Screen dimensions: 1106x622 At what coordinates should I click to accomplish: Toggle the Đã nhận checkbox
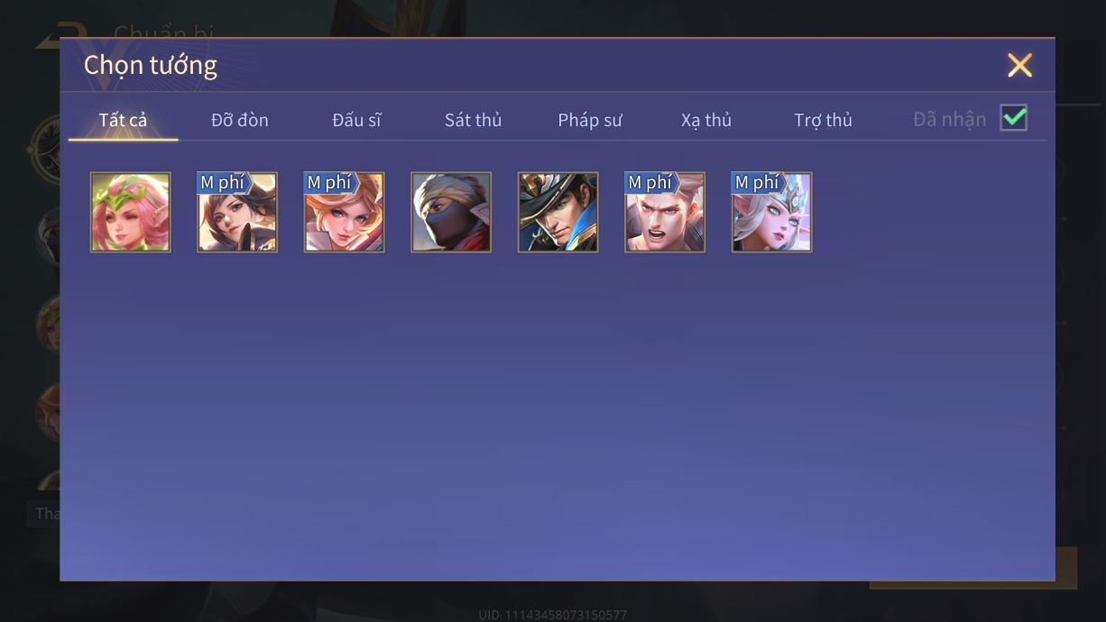[1014, 117]
